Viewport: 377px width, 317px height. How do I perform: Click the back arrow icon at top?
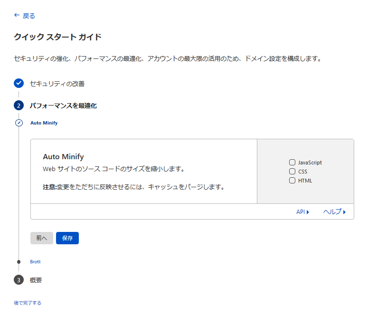tap(17, 15)
